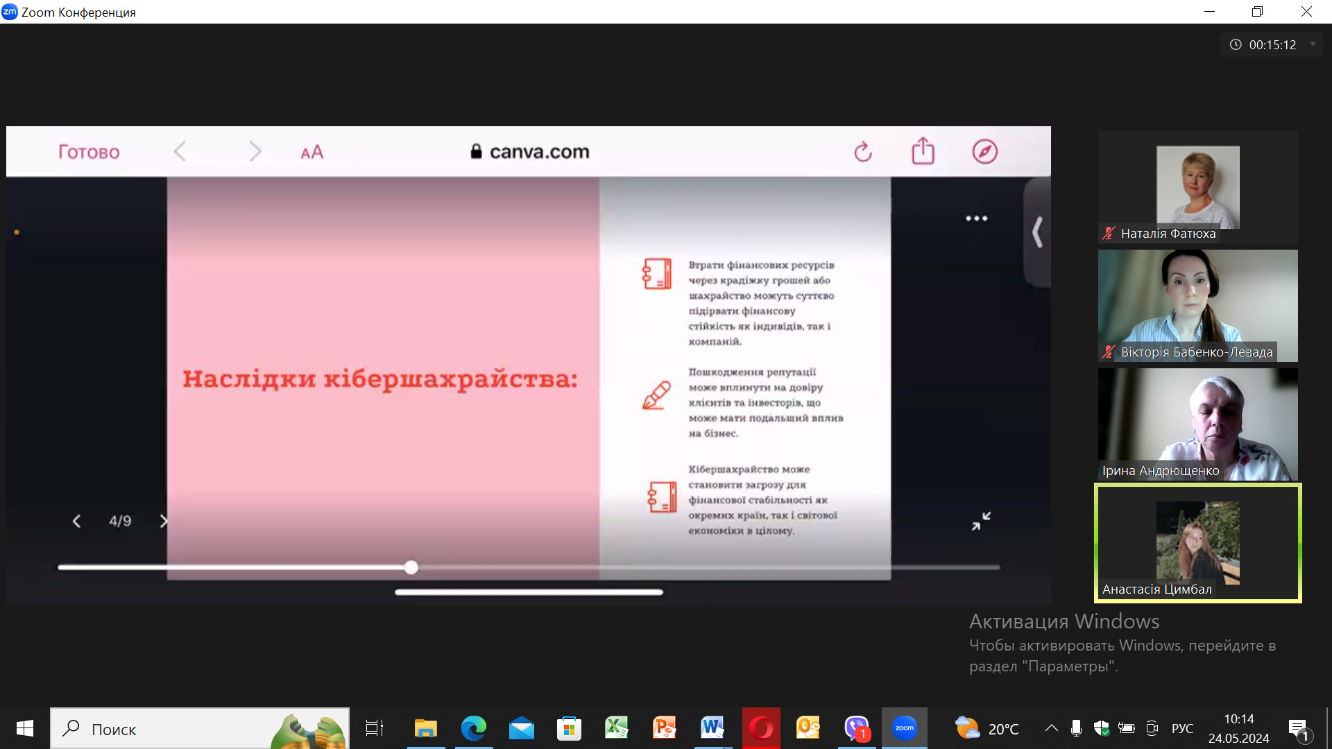Click the exit fullscreen arrows icon

(x=981, y=521)
